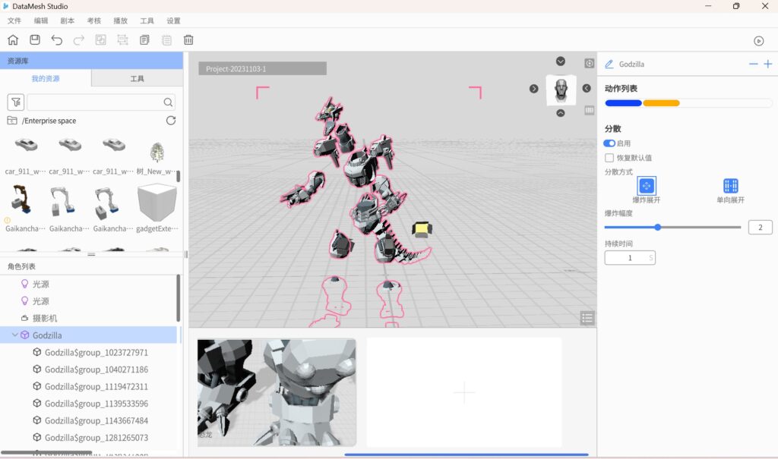Delete selection using the trash can icon
Screen dimensions: 778x459
pyautogui.click(x=188, y=40)
